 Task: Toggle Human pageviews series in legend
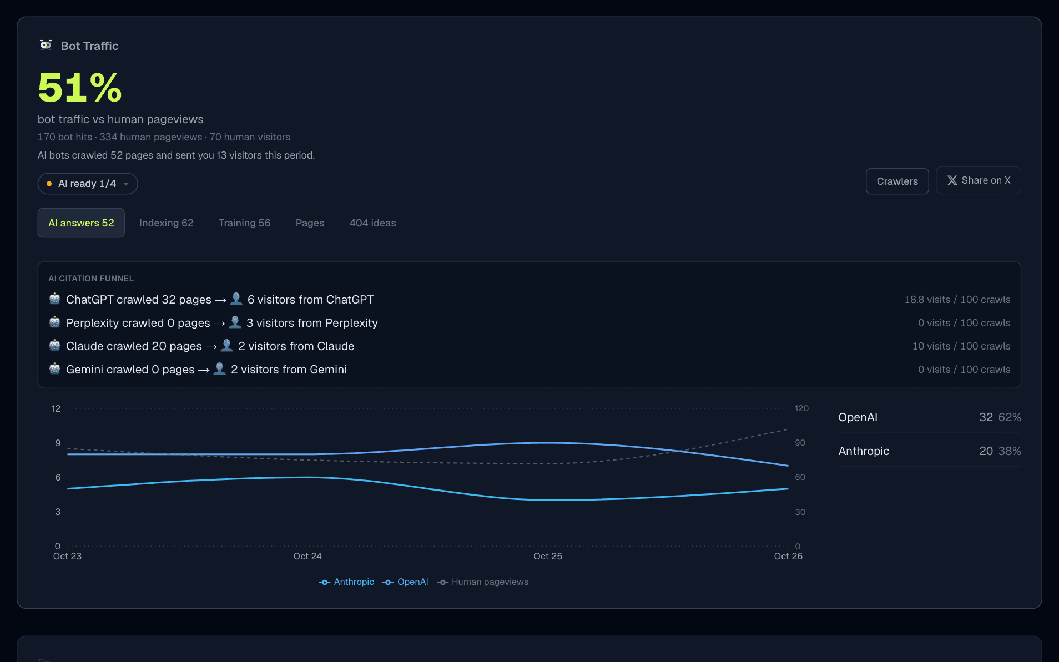[x=483, y=582]
